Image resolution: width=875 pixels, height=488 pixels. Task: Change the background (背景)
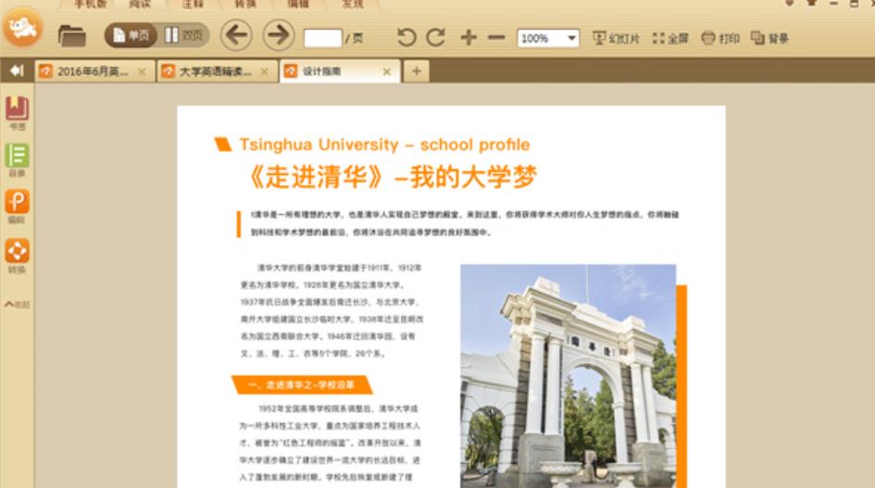point(769,38)
